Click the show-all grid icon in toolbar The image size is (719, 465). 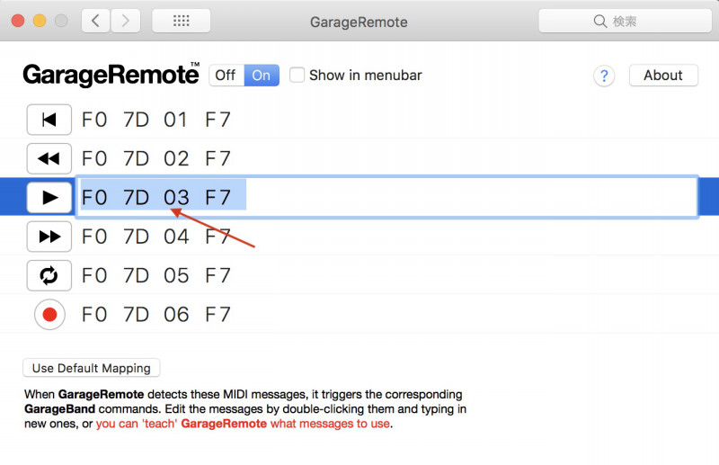pos(181,21)
